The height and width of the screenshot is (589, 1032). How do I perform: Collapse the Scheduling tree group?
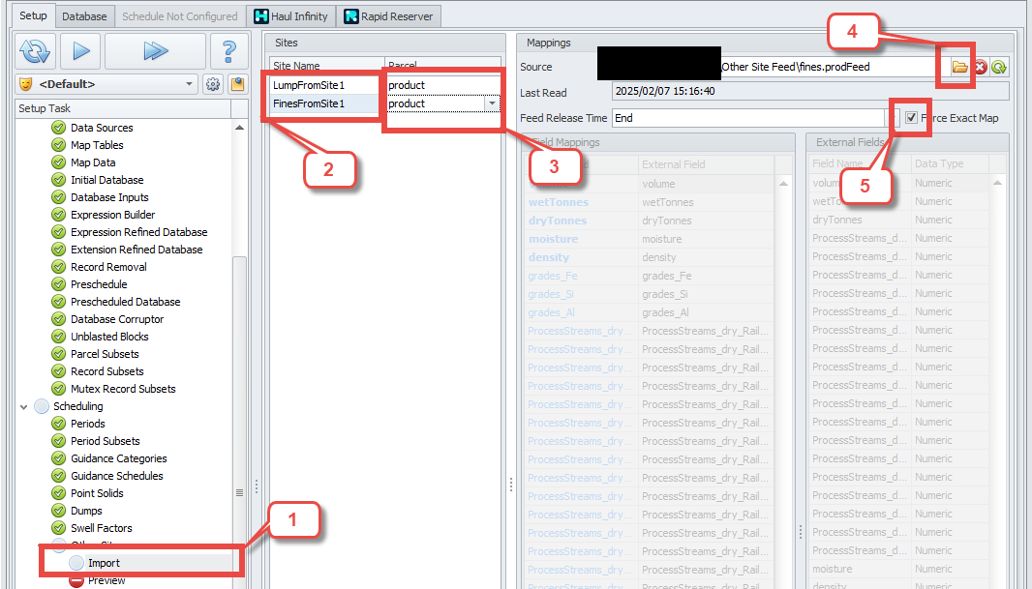click(x=24, y=406)
